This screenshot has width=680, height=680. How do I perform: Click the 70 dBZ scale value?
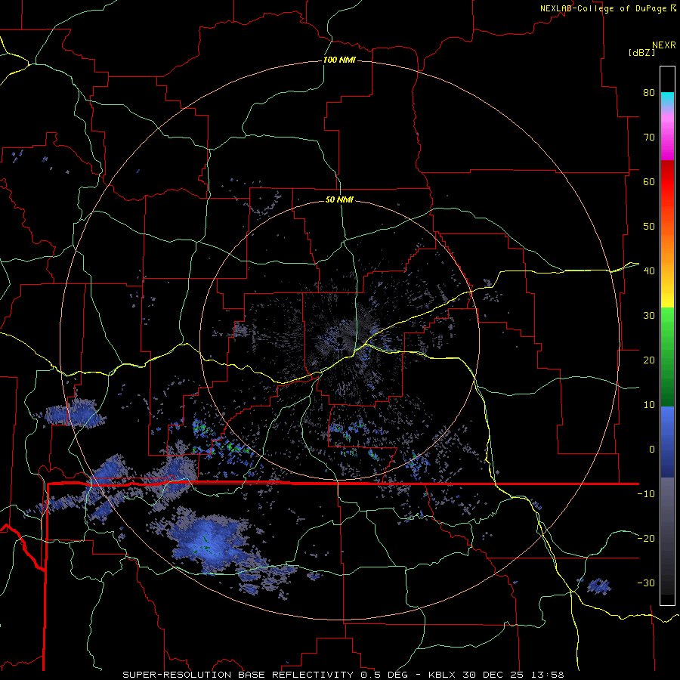tap(649, 137)
